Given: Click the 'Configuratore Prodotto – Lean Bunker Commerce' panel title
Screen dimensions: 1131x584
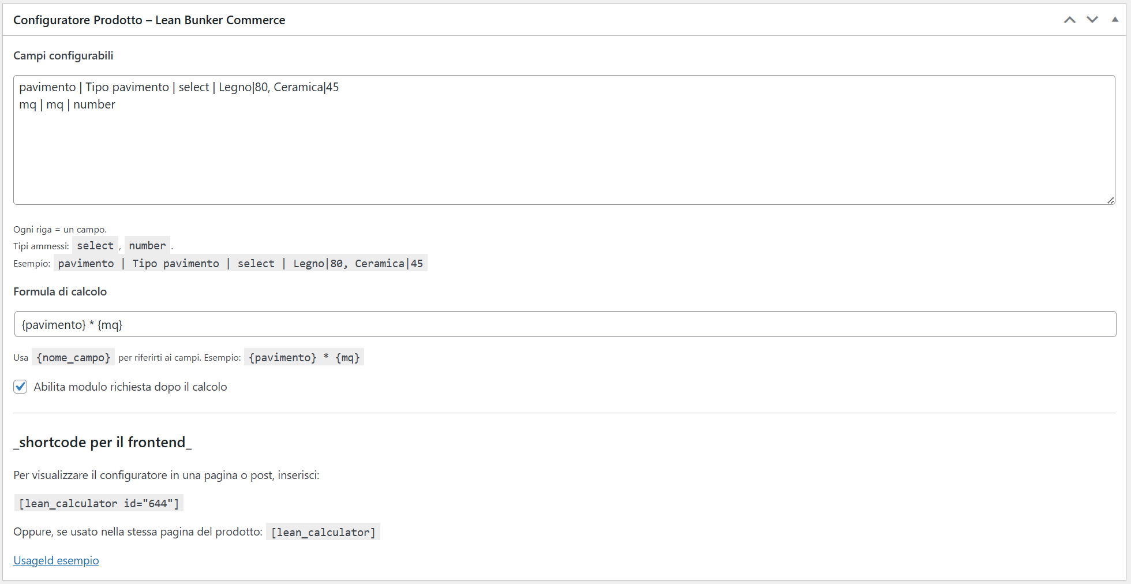Looking at the screenshot, I should [x=149, y=20].
